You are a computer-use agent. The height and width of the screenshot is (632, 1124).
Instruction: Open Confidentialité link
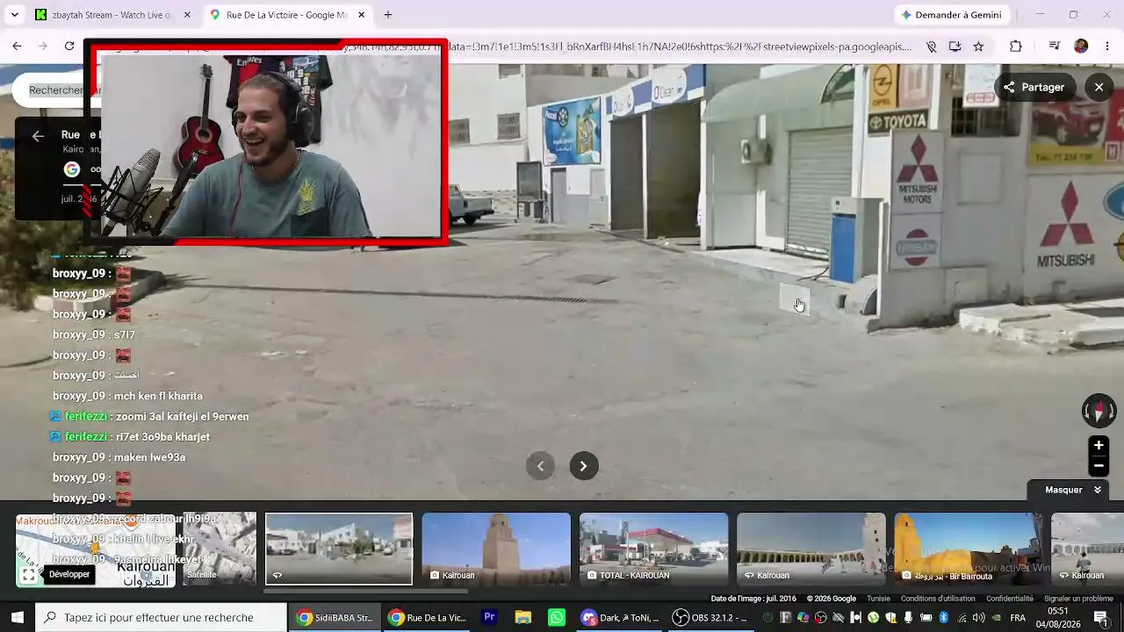[x=1010, y=599]
